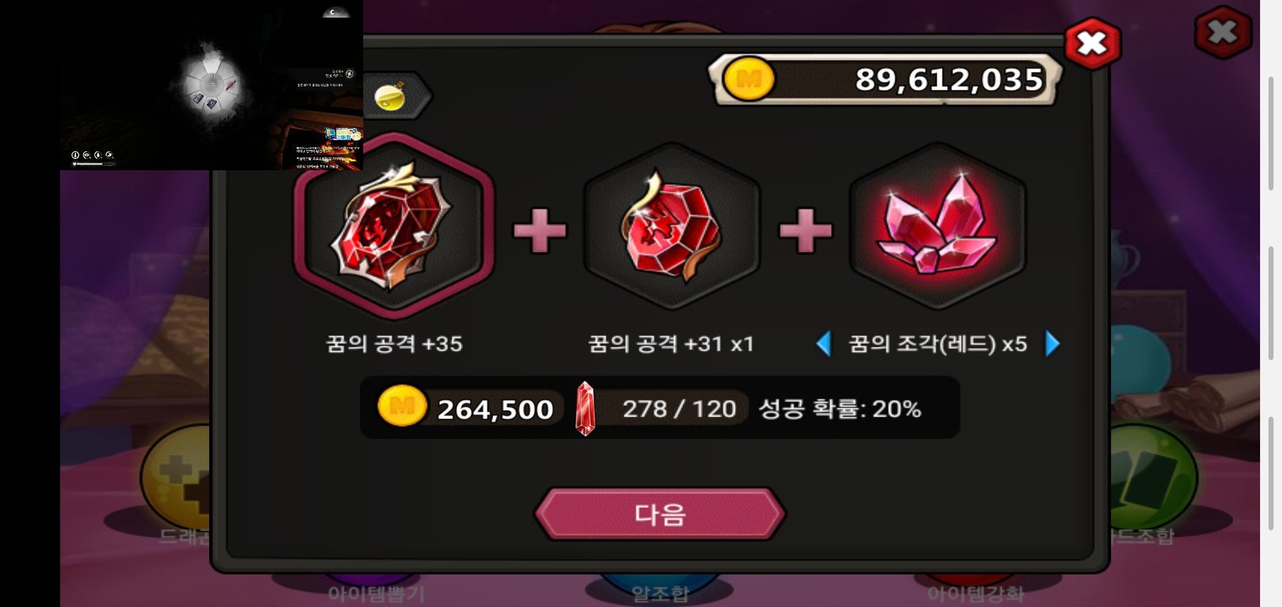Image resolution: width=1282 pixels, height=607 pixels.
Task: Click the gold coin icon beside 264,500
Action: pos(401,406)
